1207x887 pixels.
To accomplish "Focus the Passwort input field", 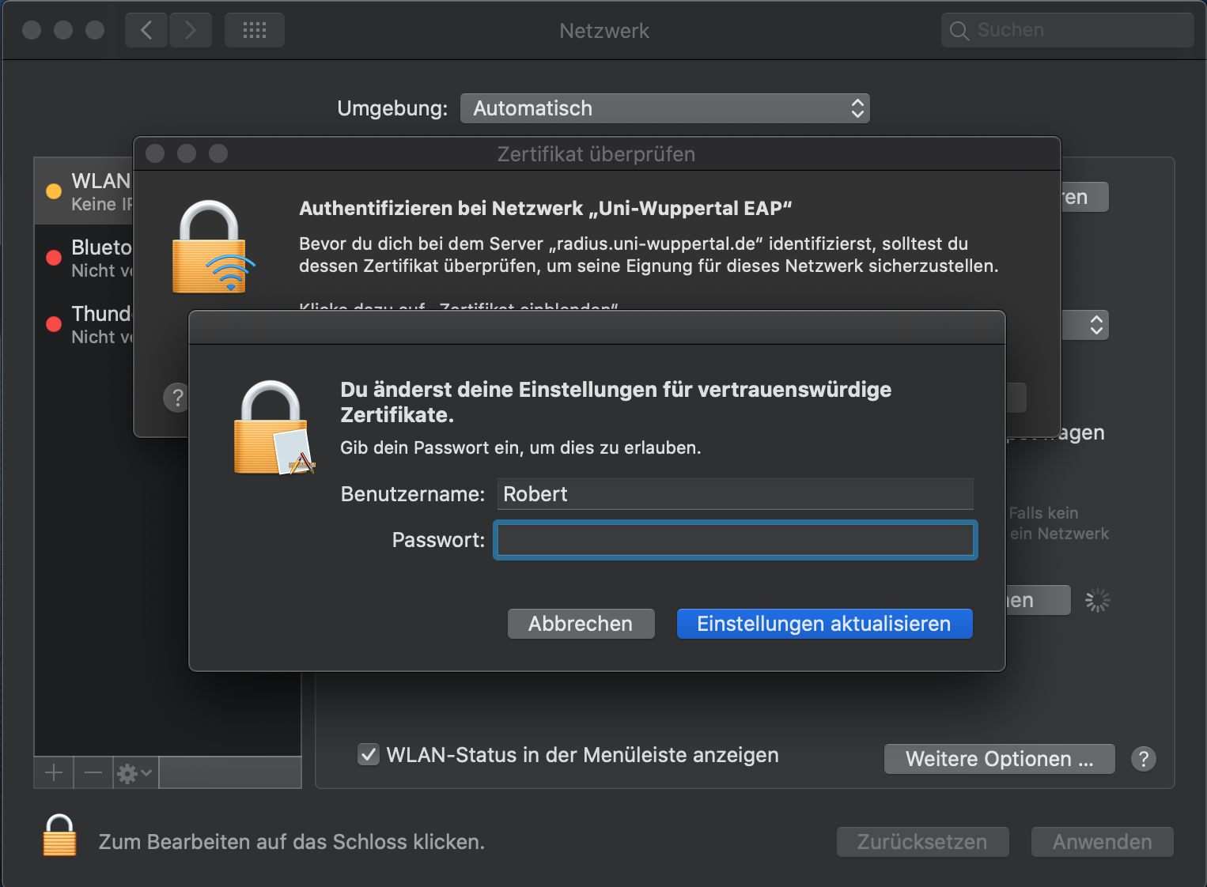I will 736,540.
